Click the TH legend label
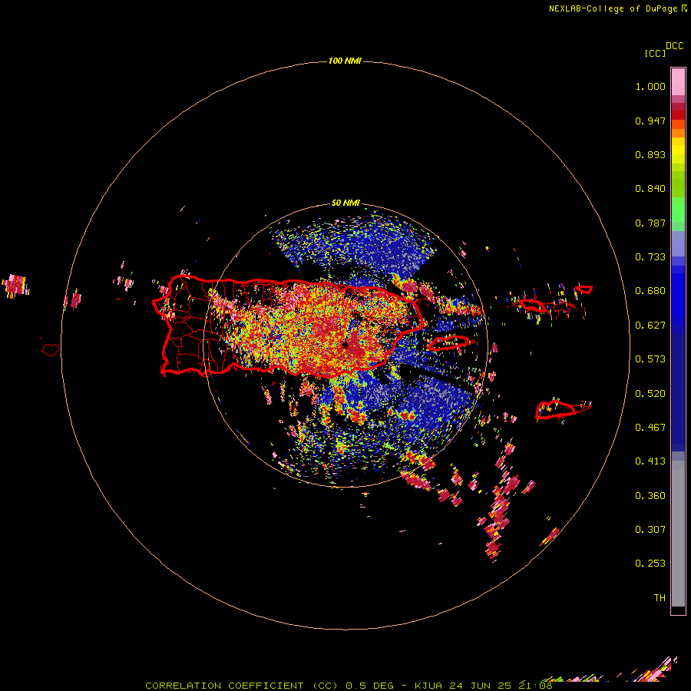This screenshot has height=691, width=691. tap(660, 598)
